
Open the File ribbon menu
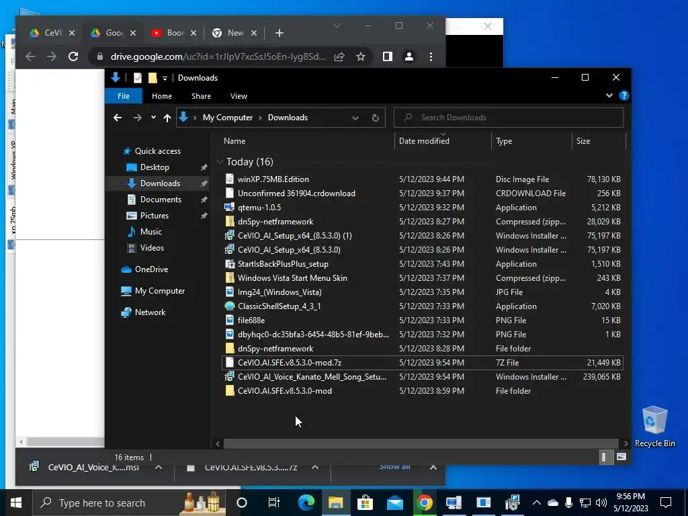tap(124, 96)
